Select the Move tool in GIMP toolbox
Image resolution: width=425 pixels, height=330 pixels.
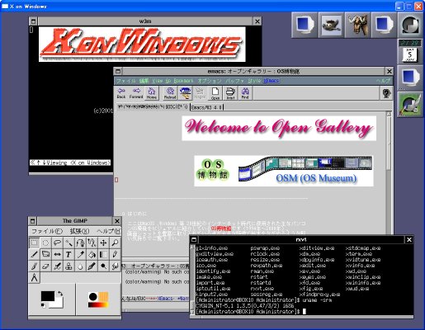[103, 243]
